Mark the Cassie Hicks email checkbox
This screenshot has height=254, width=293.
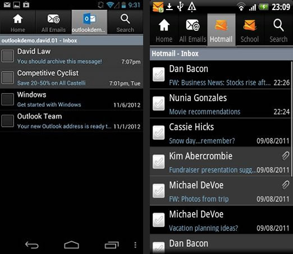(158, 132)
